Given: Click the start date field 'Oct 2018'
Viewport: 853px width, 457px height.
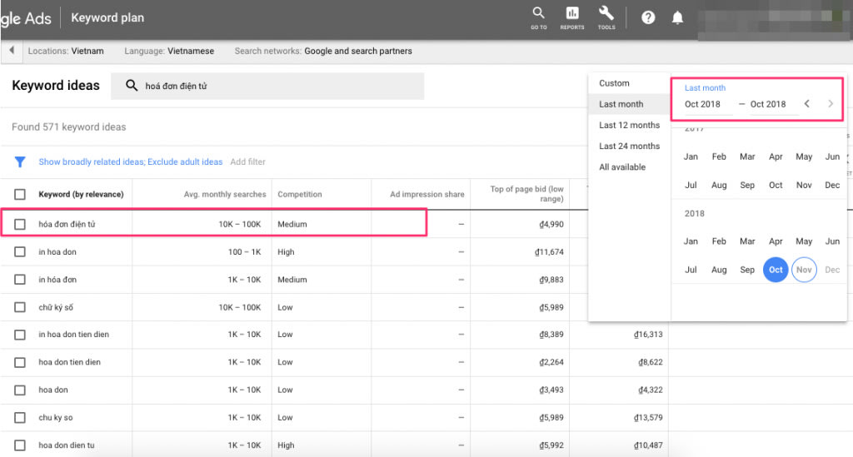Looking at the screenshot, I should point(703,104).
